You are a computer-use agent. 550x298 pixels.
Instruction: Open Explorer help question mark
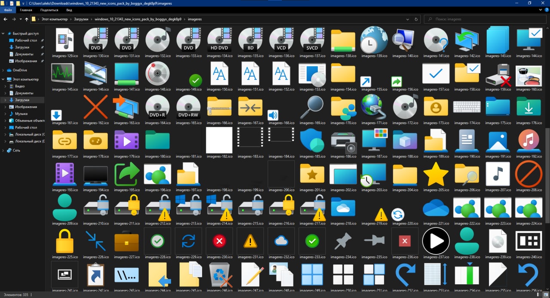click(546, 10)
